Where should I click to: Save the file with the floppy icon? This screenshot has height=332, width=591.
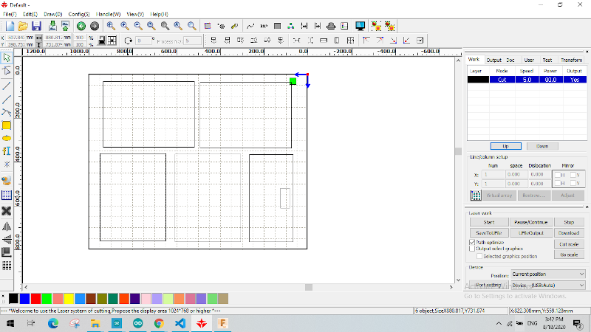[36, 26]
